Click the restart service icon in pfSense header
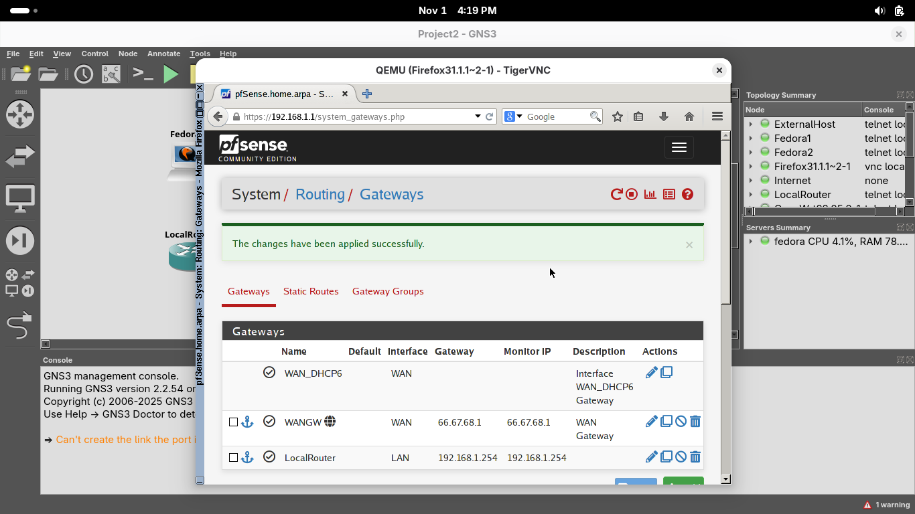The width and height of the screenshot is (915, 514). 616,194
